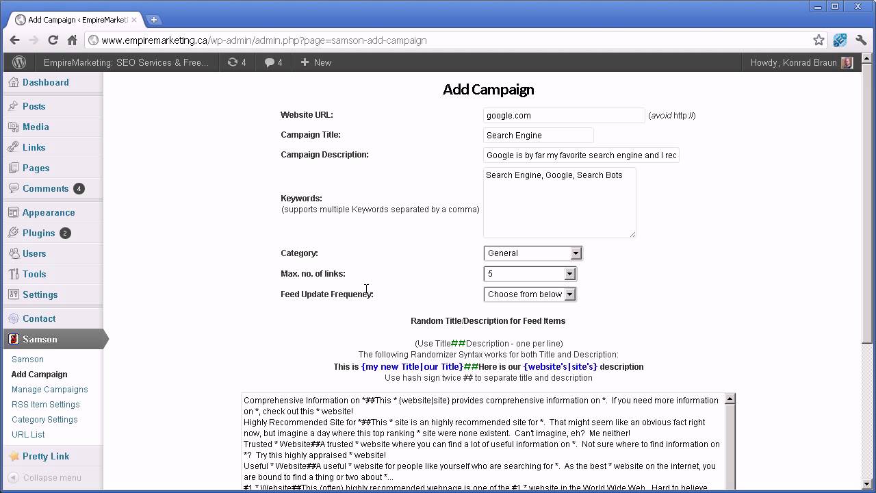
Task: Click the browser forward arrow
Action: [x=34, y=40]
